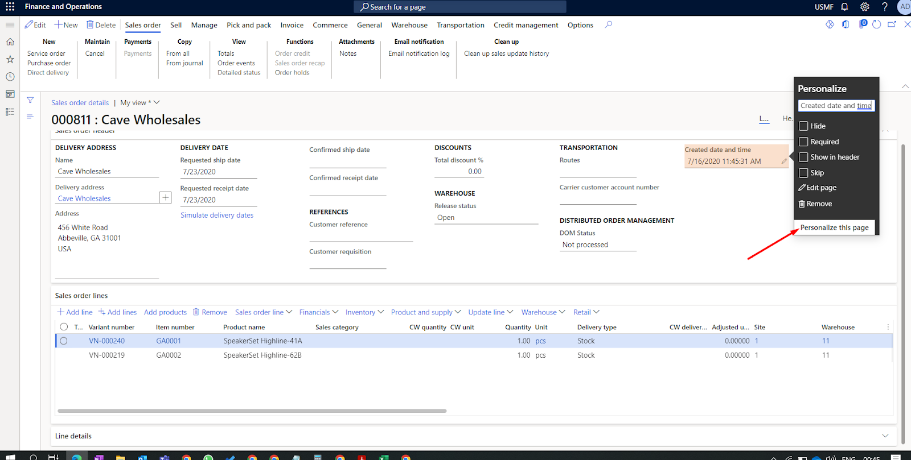911x460 pixels.
Task: Open attachments paperclip with 0 badge
Action: [863, 24]
